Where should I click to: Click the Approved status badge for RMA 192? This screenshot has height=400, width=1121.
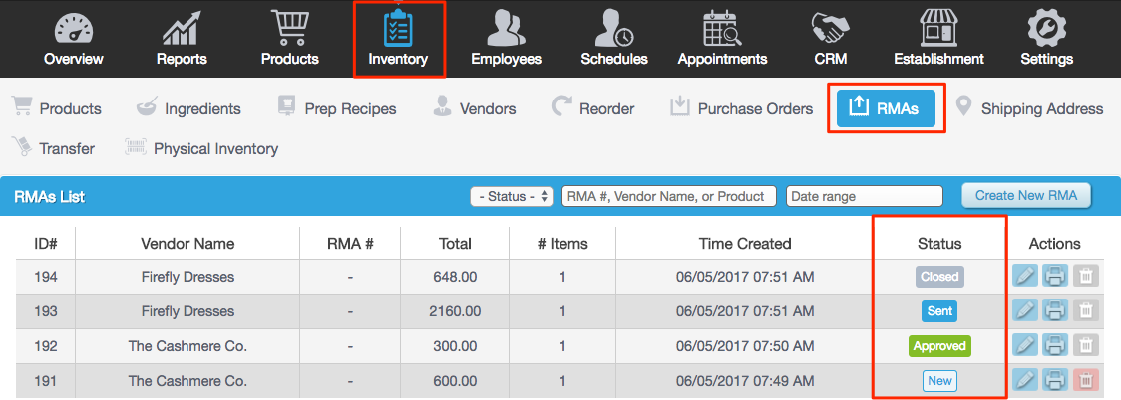(x=939, y=346)
